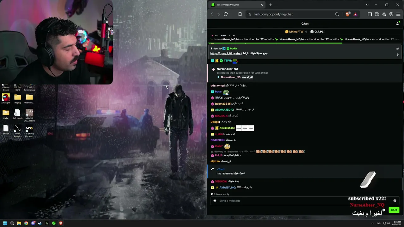The image size is (404, 227).
Task: Open Discord from the taskbar
Action: [x=33, y=224]
